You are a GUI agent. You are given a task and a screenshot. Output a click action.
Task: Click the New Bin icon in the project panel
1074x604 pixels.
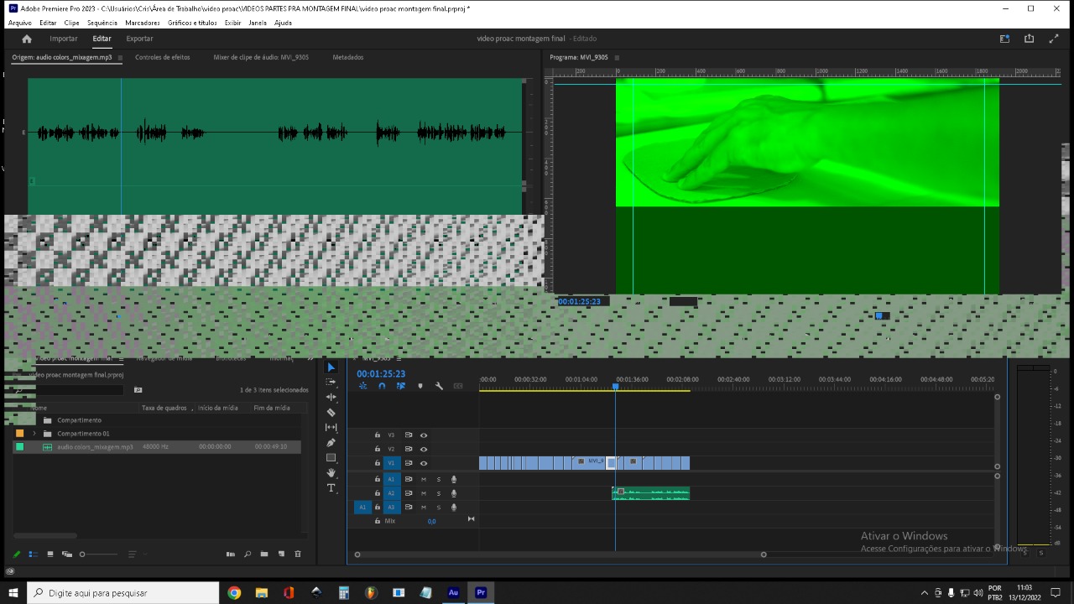pos(263,554)
